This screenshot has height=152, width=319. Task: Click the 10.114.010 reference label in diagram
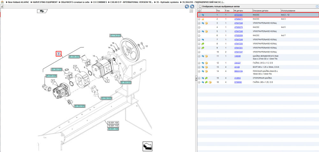pos(115,36)
